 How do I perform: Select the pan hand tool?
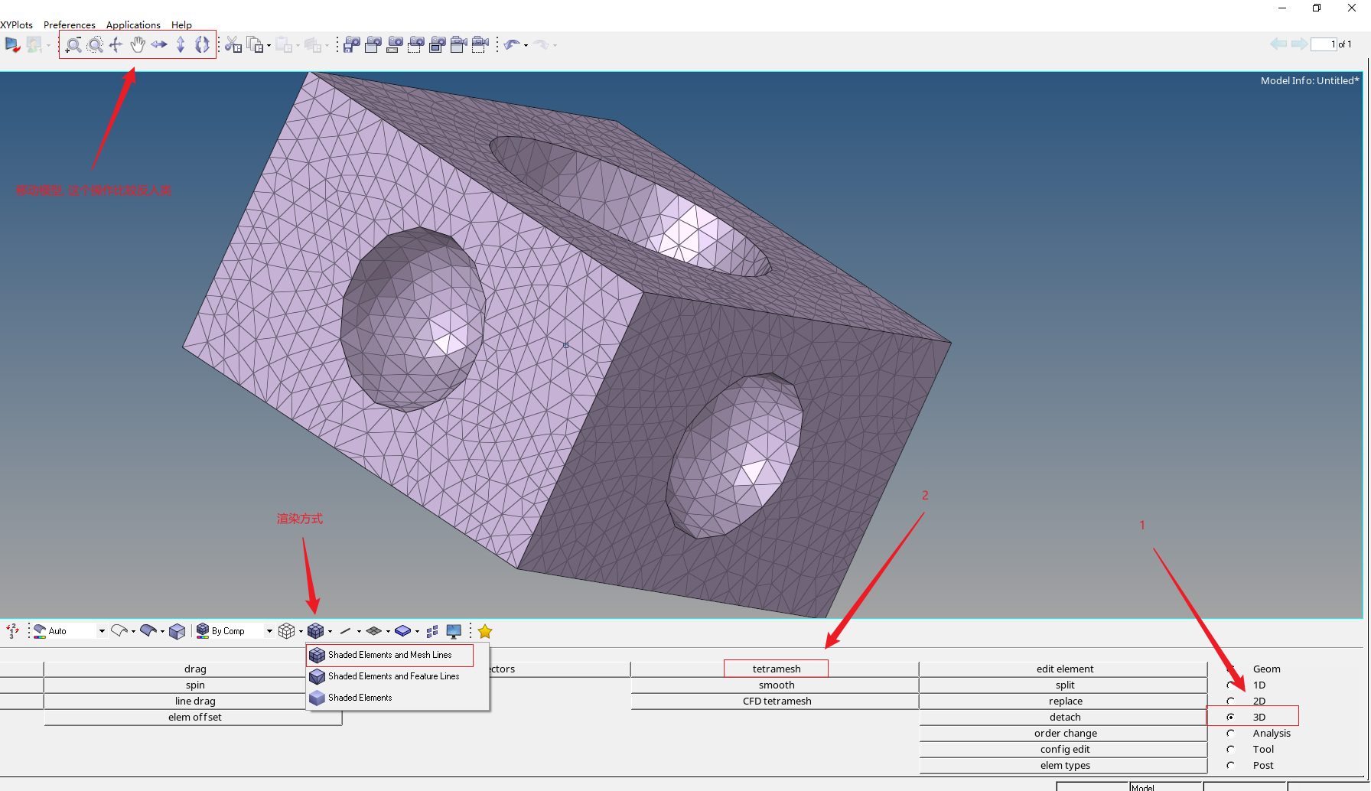coord(137,45)
